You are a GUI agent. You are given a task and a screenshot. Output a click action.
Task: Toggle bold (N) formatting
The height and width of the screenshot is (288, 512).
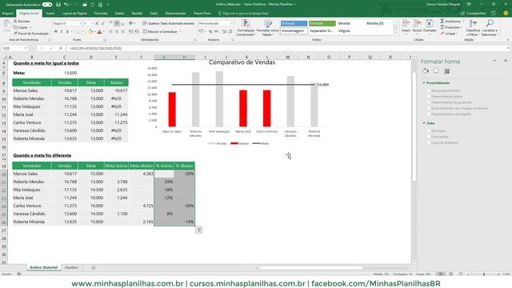55,32
